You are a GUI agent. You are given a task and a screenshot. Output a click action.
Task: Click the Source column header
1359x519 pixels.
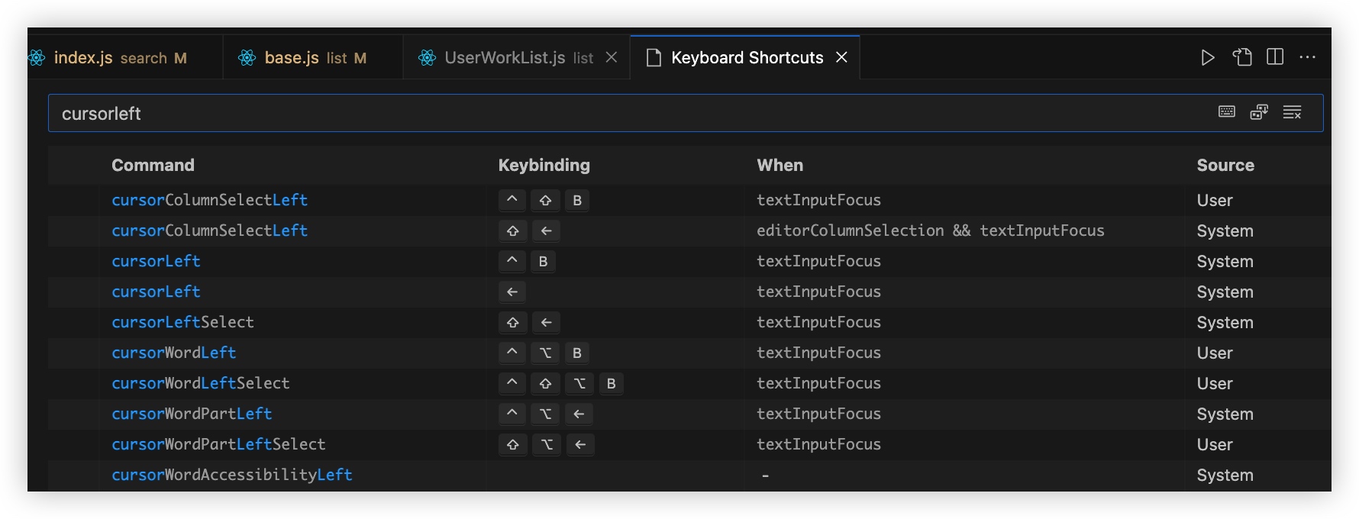click(x=1225, y=166)
